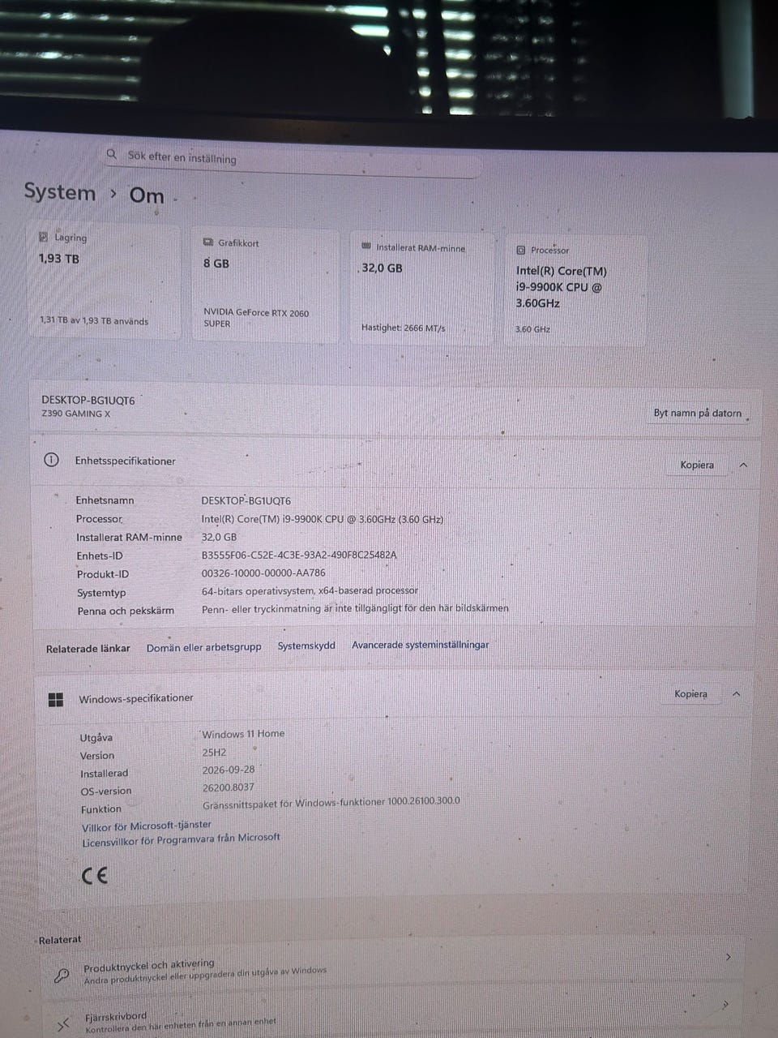
Task: Collapse the Windows-specifikationer section chevron
Action: 737,694
